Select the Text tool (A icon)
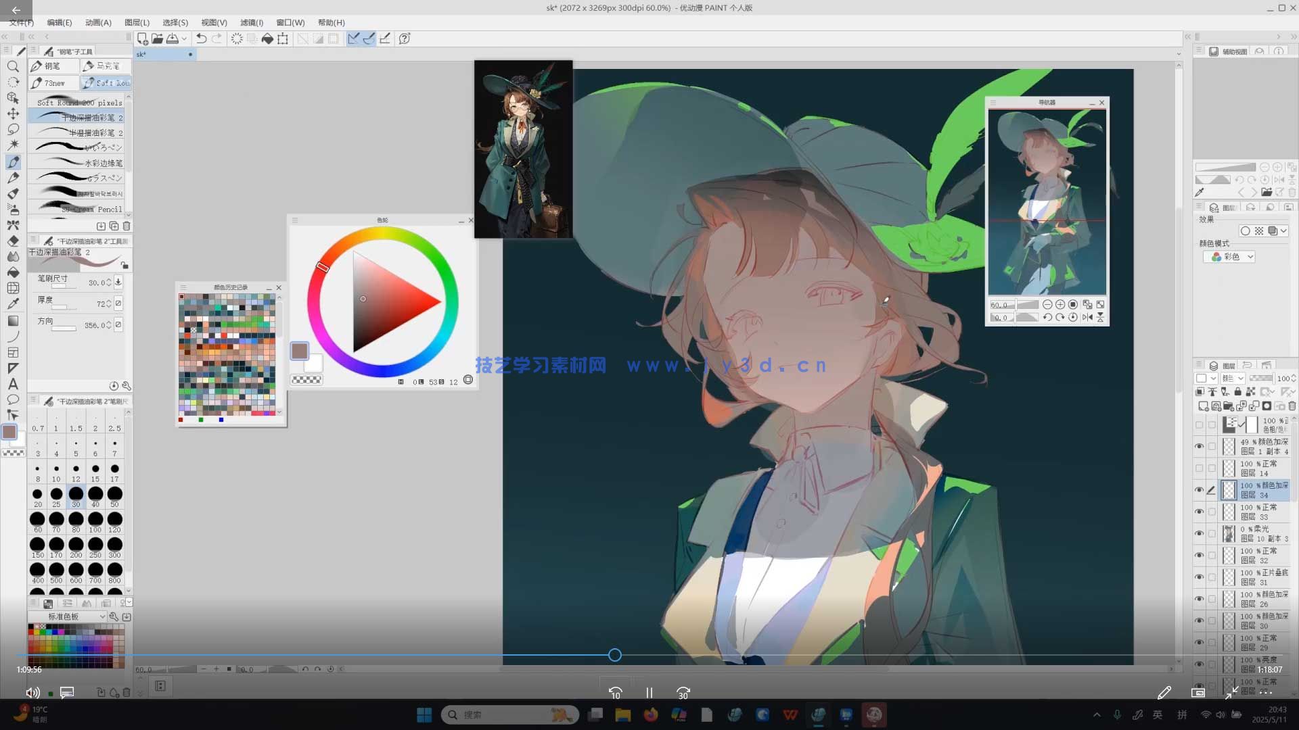 (x=13, y=384)
